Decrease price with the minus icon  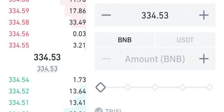pyautogui.click(x=106, y=15)
